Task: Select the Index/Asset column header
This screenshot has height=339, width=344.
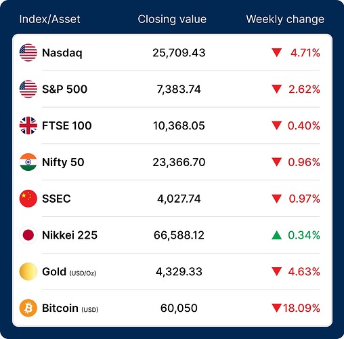Action: point(49,19)
